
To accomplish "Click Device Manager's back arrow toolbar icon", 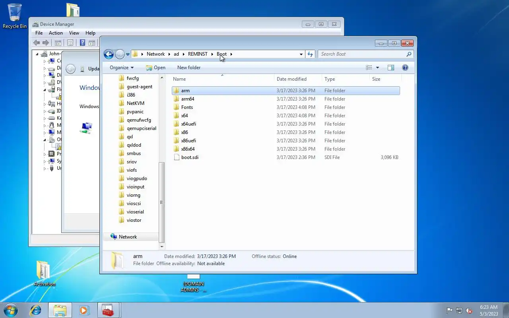I will pos(37,43).
